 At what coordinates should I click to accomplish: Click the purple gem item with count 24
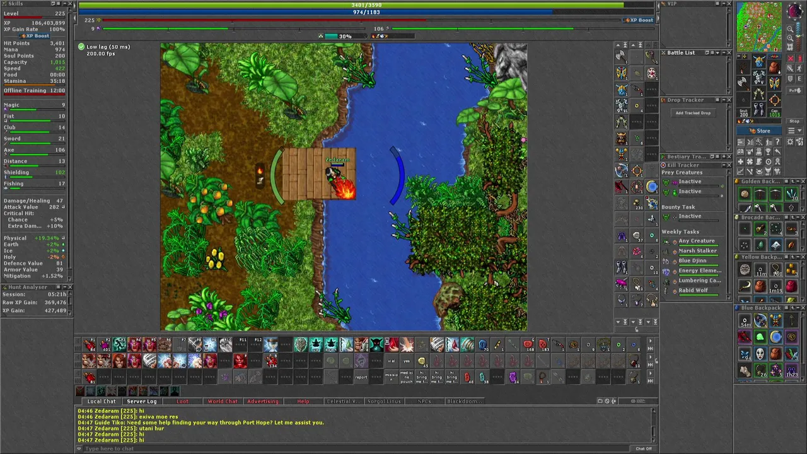pyautogui.click(x=513, y=377)
